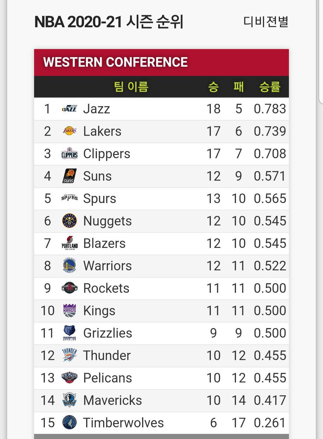The image size is (323, 439).
Task: Open the Pelicans team name link
Action: click(x=108, y=378)
